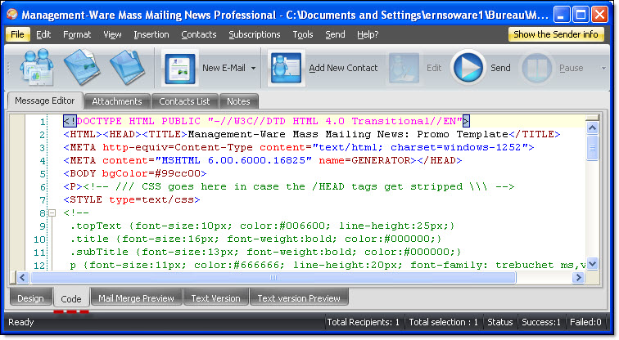Click 'Success:1' in status bar
Image resolution: width=619 pixels, height=340 pixels.
(541, 322)
